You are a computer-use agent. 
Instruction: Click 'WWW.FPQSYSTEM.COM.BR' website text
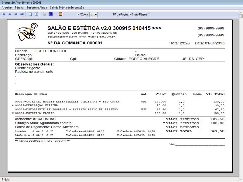[97, 37]
